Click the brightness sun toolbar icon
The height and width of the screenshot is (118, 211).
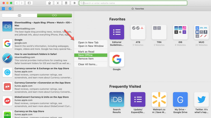[x=74, y=3]
